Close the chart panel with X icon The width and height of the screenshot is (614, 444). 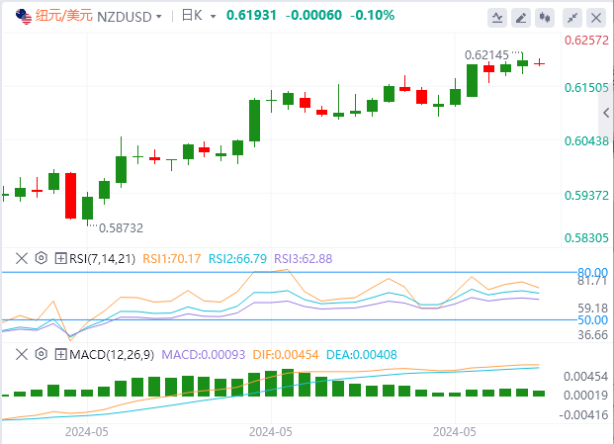pos(596,18)
